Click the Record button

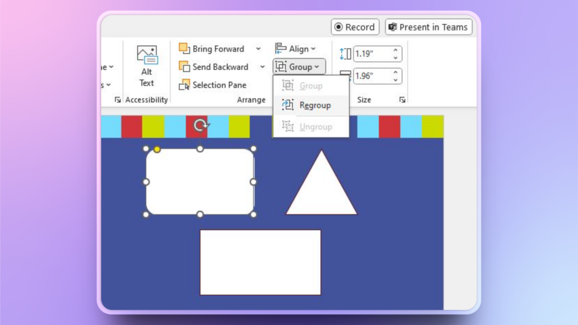click(x=355, y=27)
